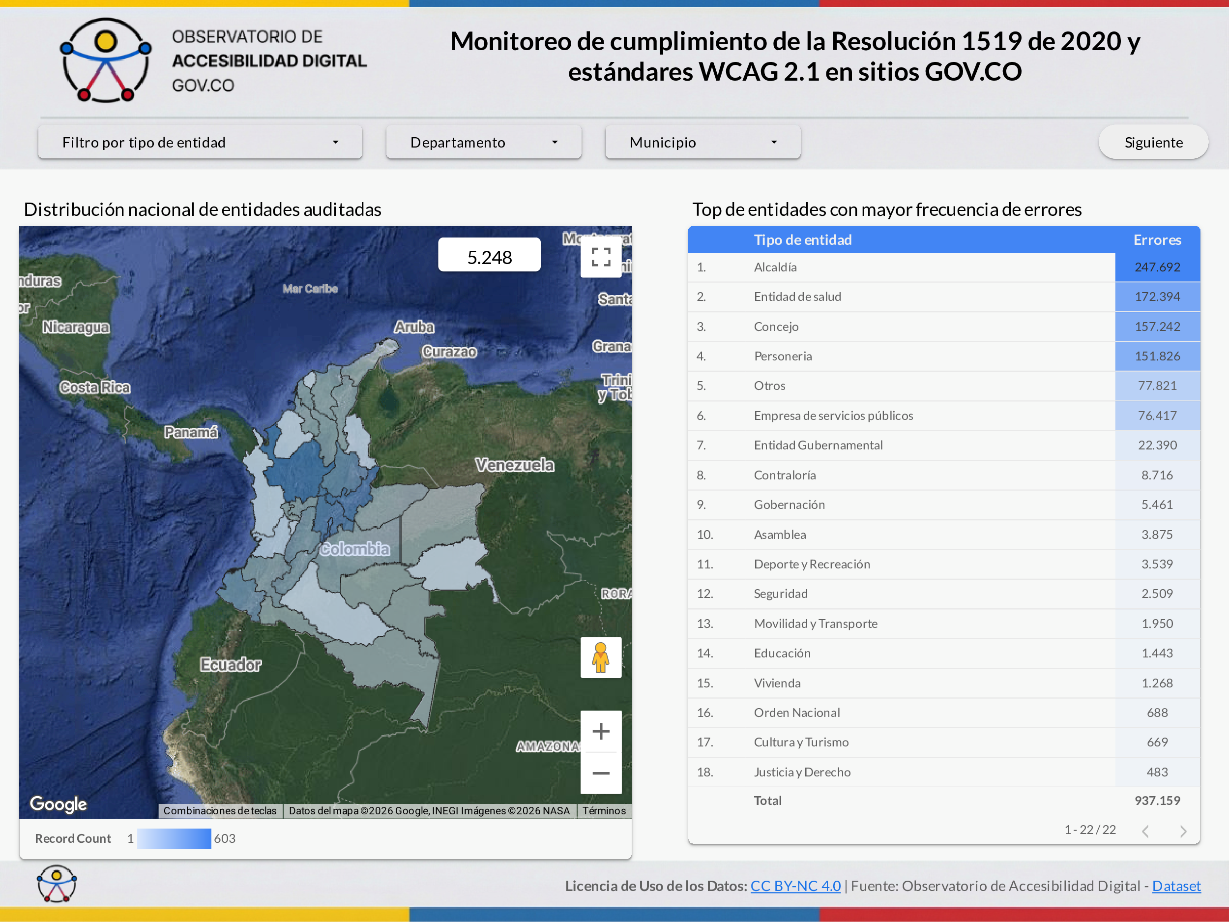Select the Gobernación row
Screen dimensions: 1229x922
tap(943, 505)
